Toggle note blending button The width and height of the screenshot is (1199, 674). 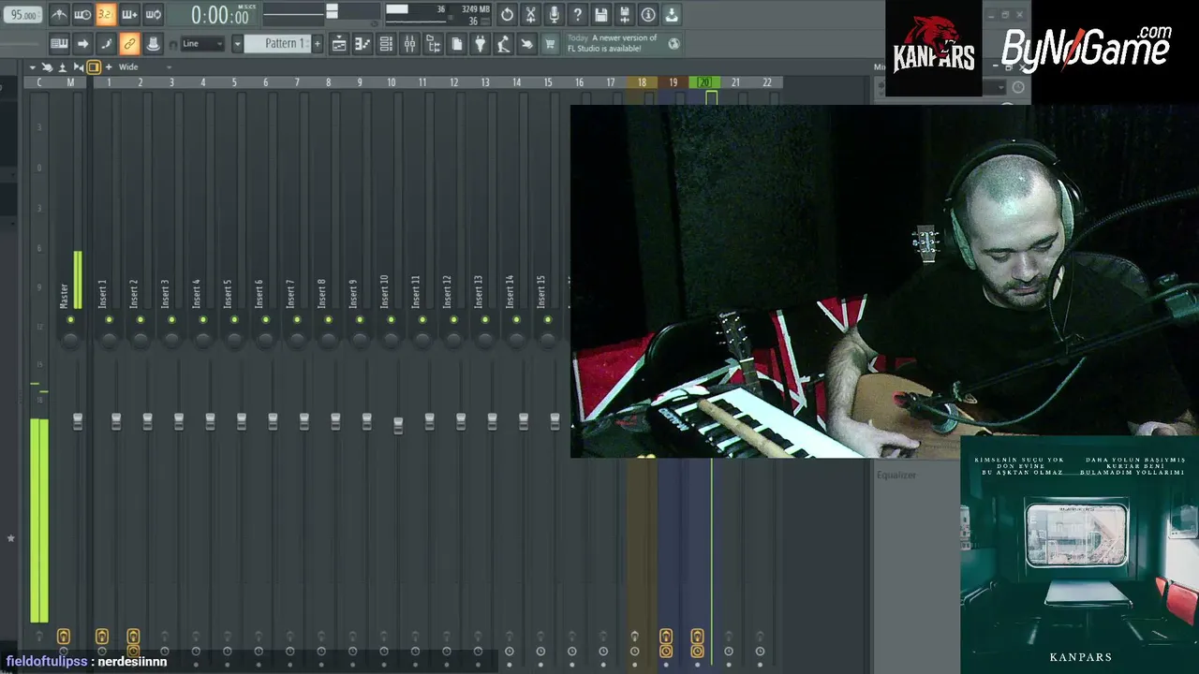pos(106,44)
